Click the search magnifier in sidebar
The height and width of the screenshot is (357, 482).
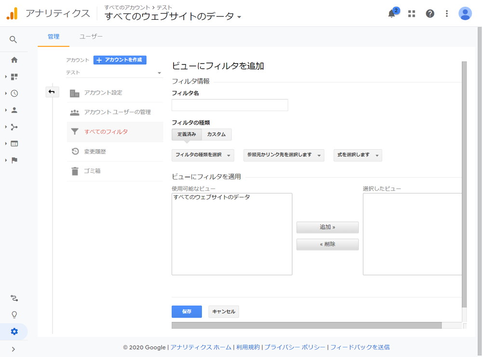13,39
